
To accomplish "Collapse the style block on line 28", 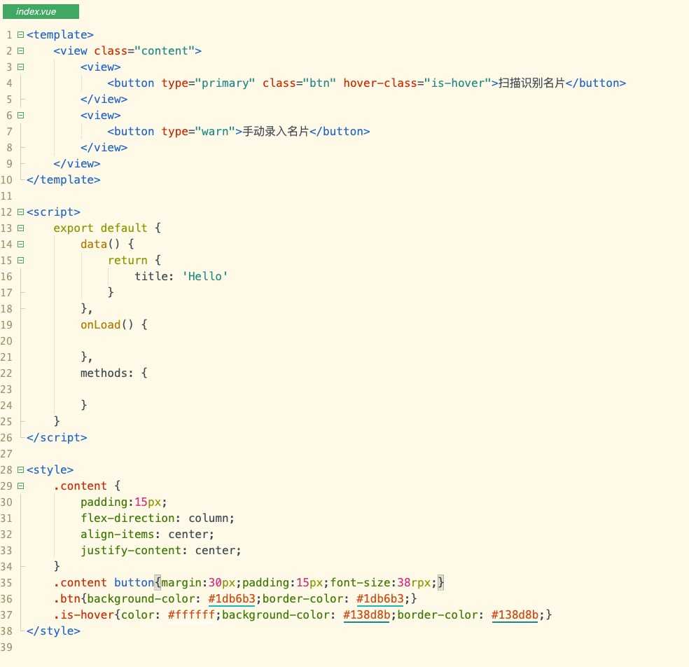I will (20, 469).
